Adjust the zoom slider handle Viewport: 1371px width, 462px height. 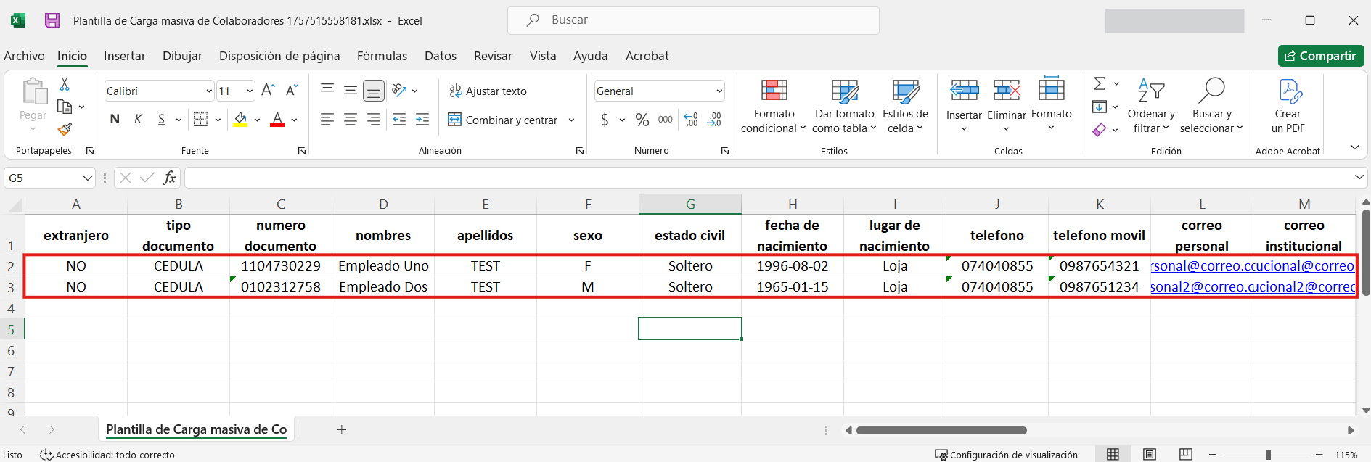click(1269, 455)
